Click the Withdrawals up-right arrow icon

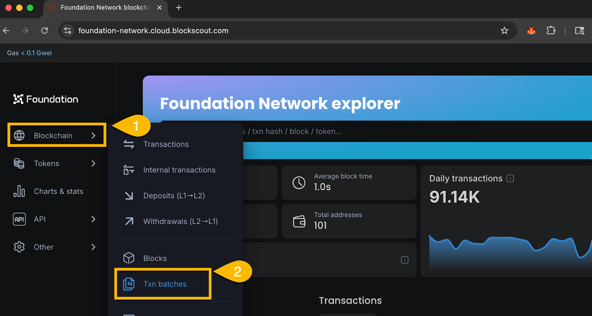tap(129, 221)
